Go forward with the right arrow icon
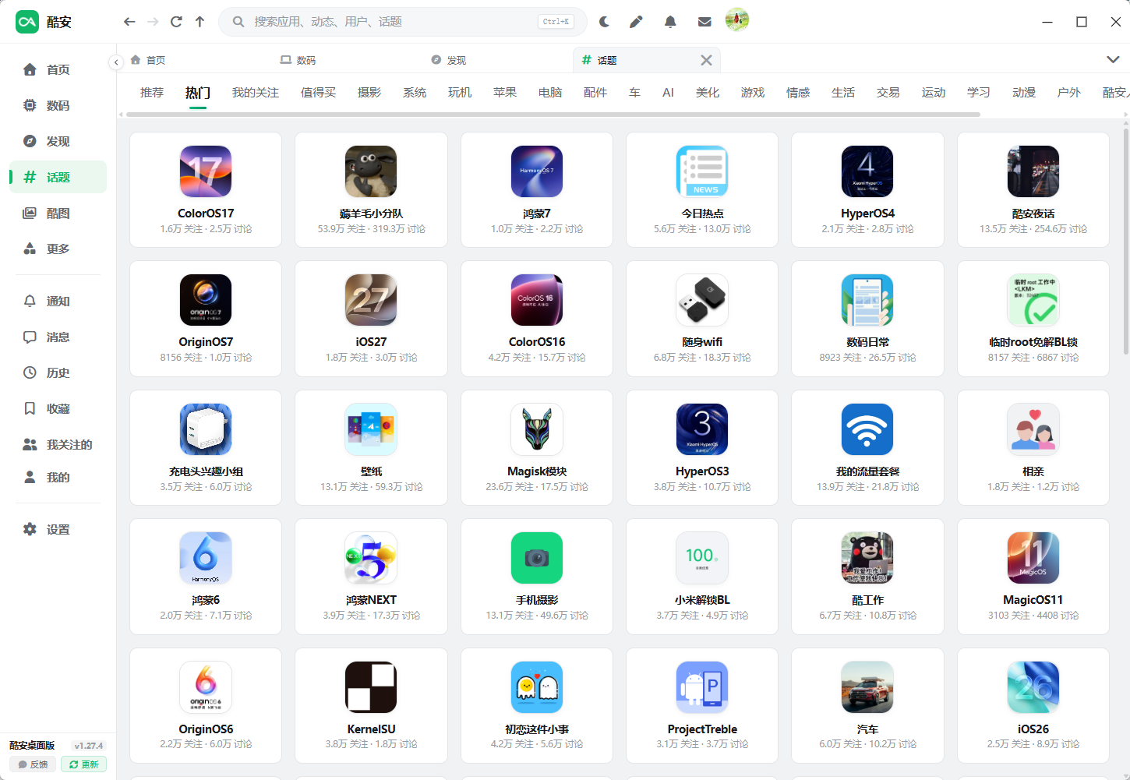Screen dimensions: 1130x780 click(153, 22)
